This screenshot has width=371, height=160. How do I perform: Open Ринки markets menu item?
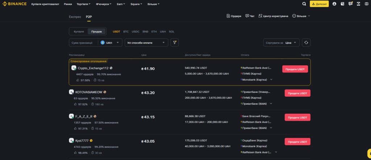[68, 4]
